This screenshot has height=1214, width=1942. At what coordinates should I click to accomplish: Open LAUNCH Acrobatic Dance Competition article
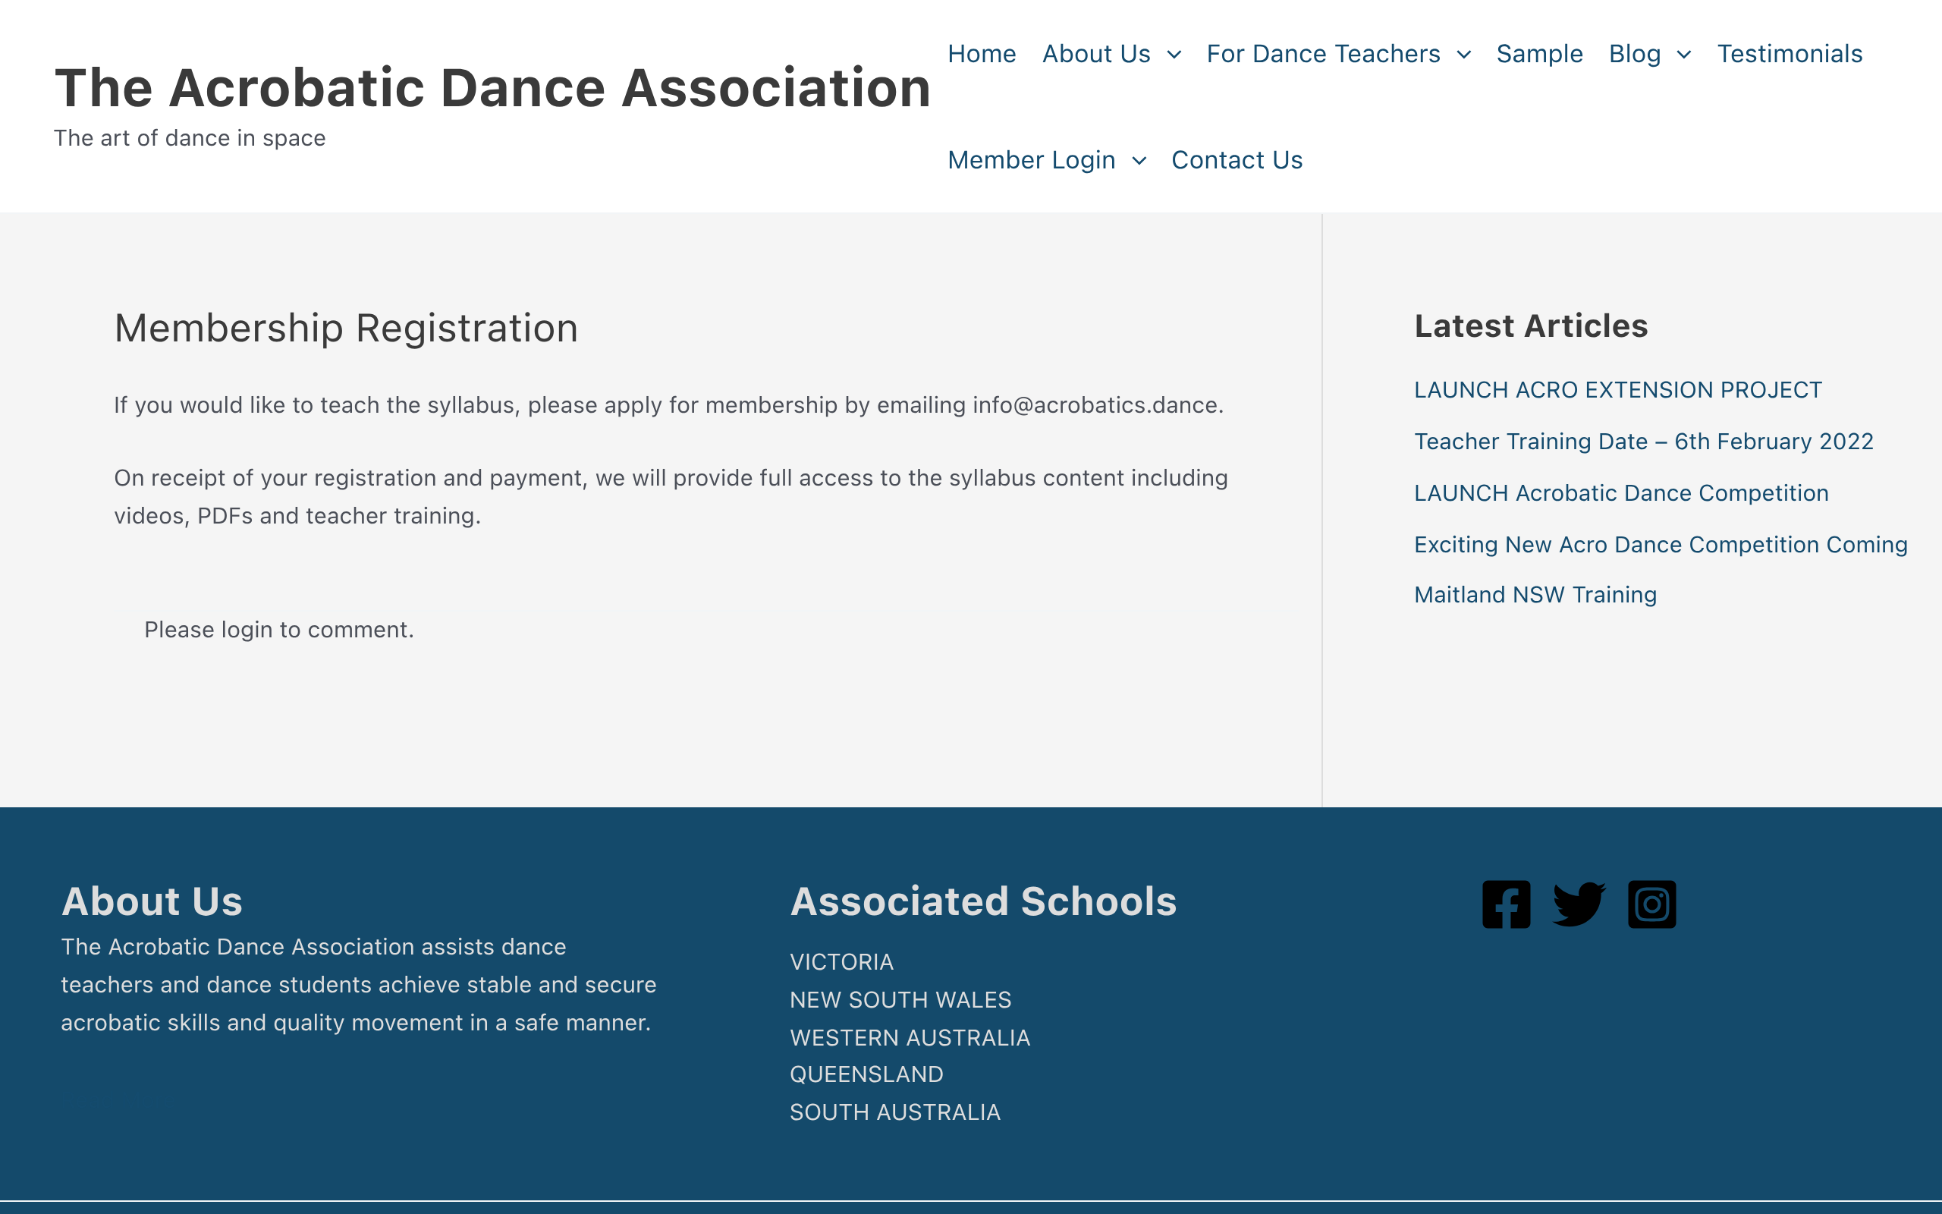point(1621,492)
